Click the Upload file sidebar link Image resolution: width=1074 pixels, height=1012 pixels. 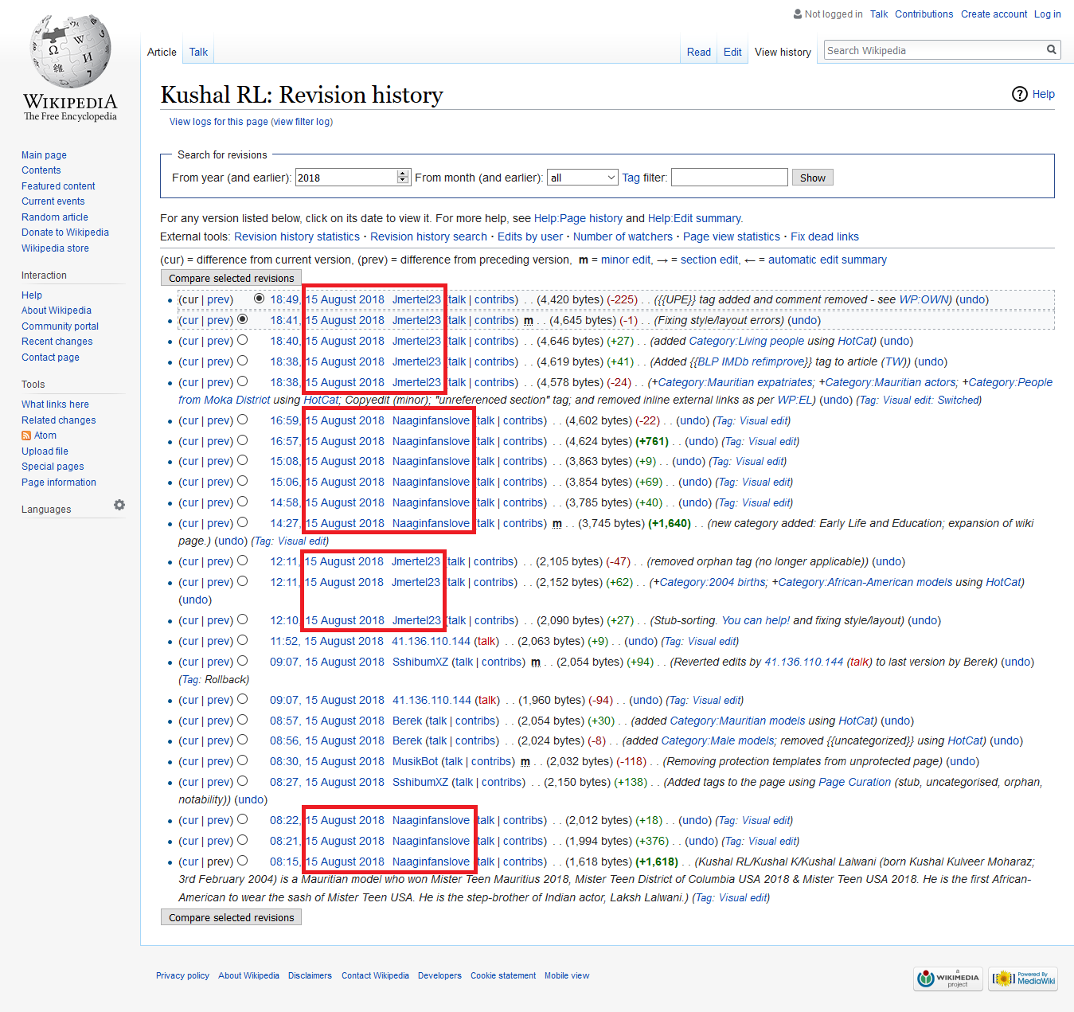[x=45, y=451]
